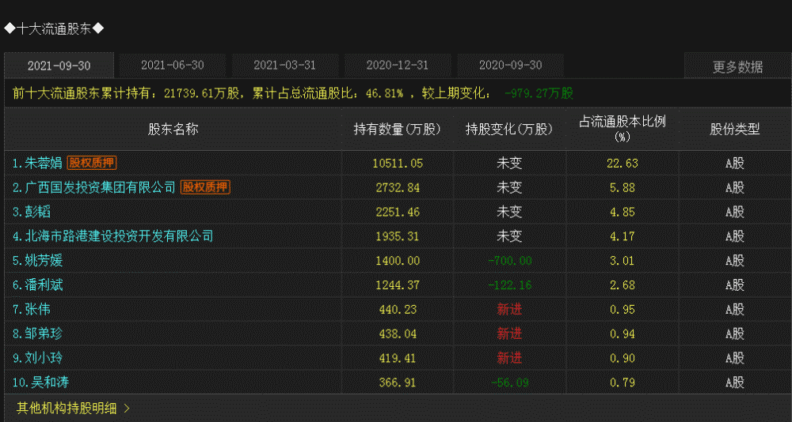The width and height of the screenshot is (792, 422).
Task: Click the 22.63 percentage cell
Action: 623,164
